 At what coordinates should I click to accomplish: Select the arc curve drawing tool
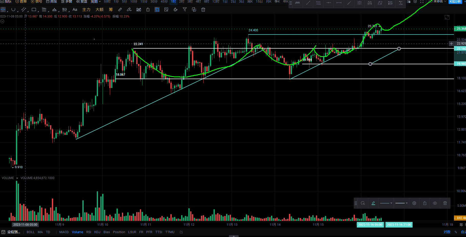(13, 9)
